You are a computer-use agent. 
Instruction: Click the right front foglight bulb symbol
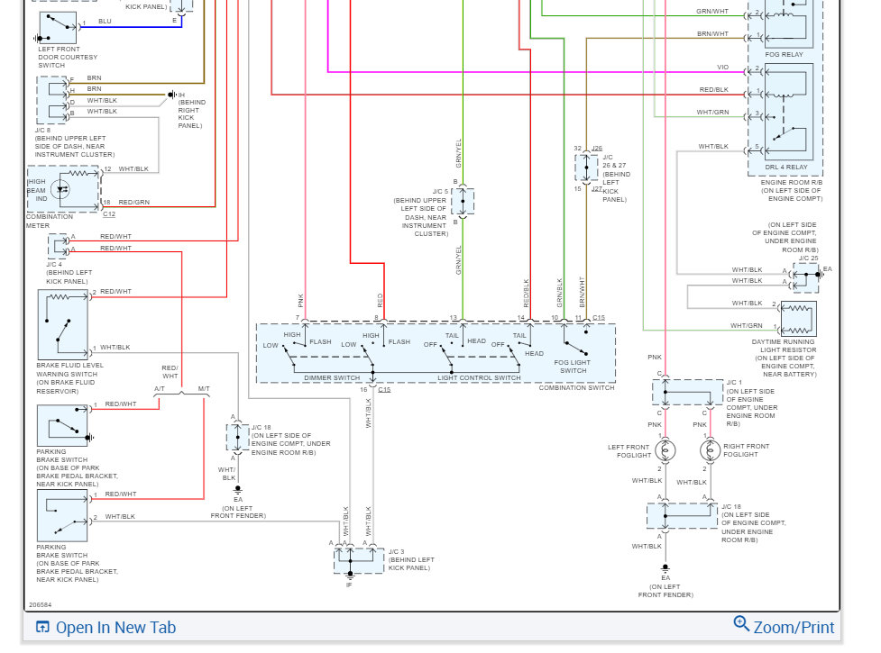pyautogui.click(x=711, y=450)
